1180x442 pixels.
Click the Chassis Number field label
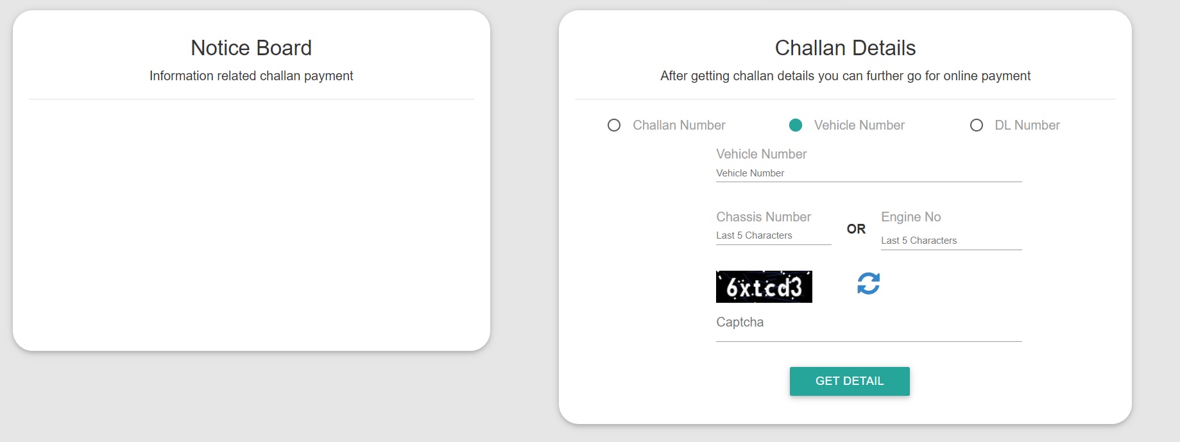(x=764, y=217)
